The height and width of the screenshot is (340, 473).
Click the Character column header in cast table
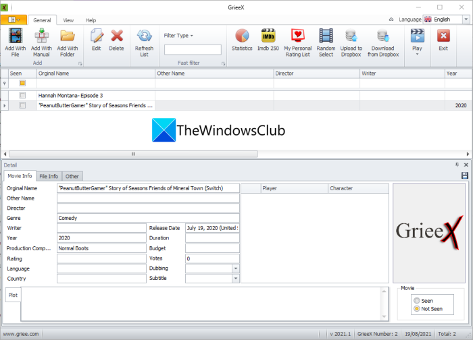tap(358, 188)
